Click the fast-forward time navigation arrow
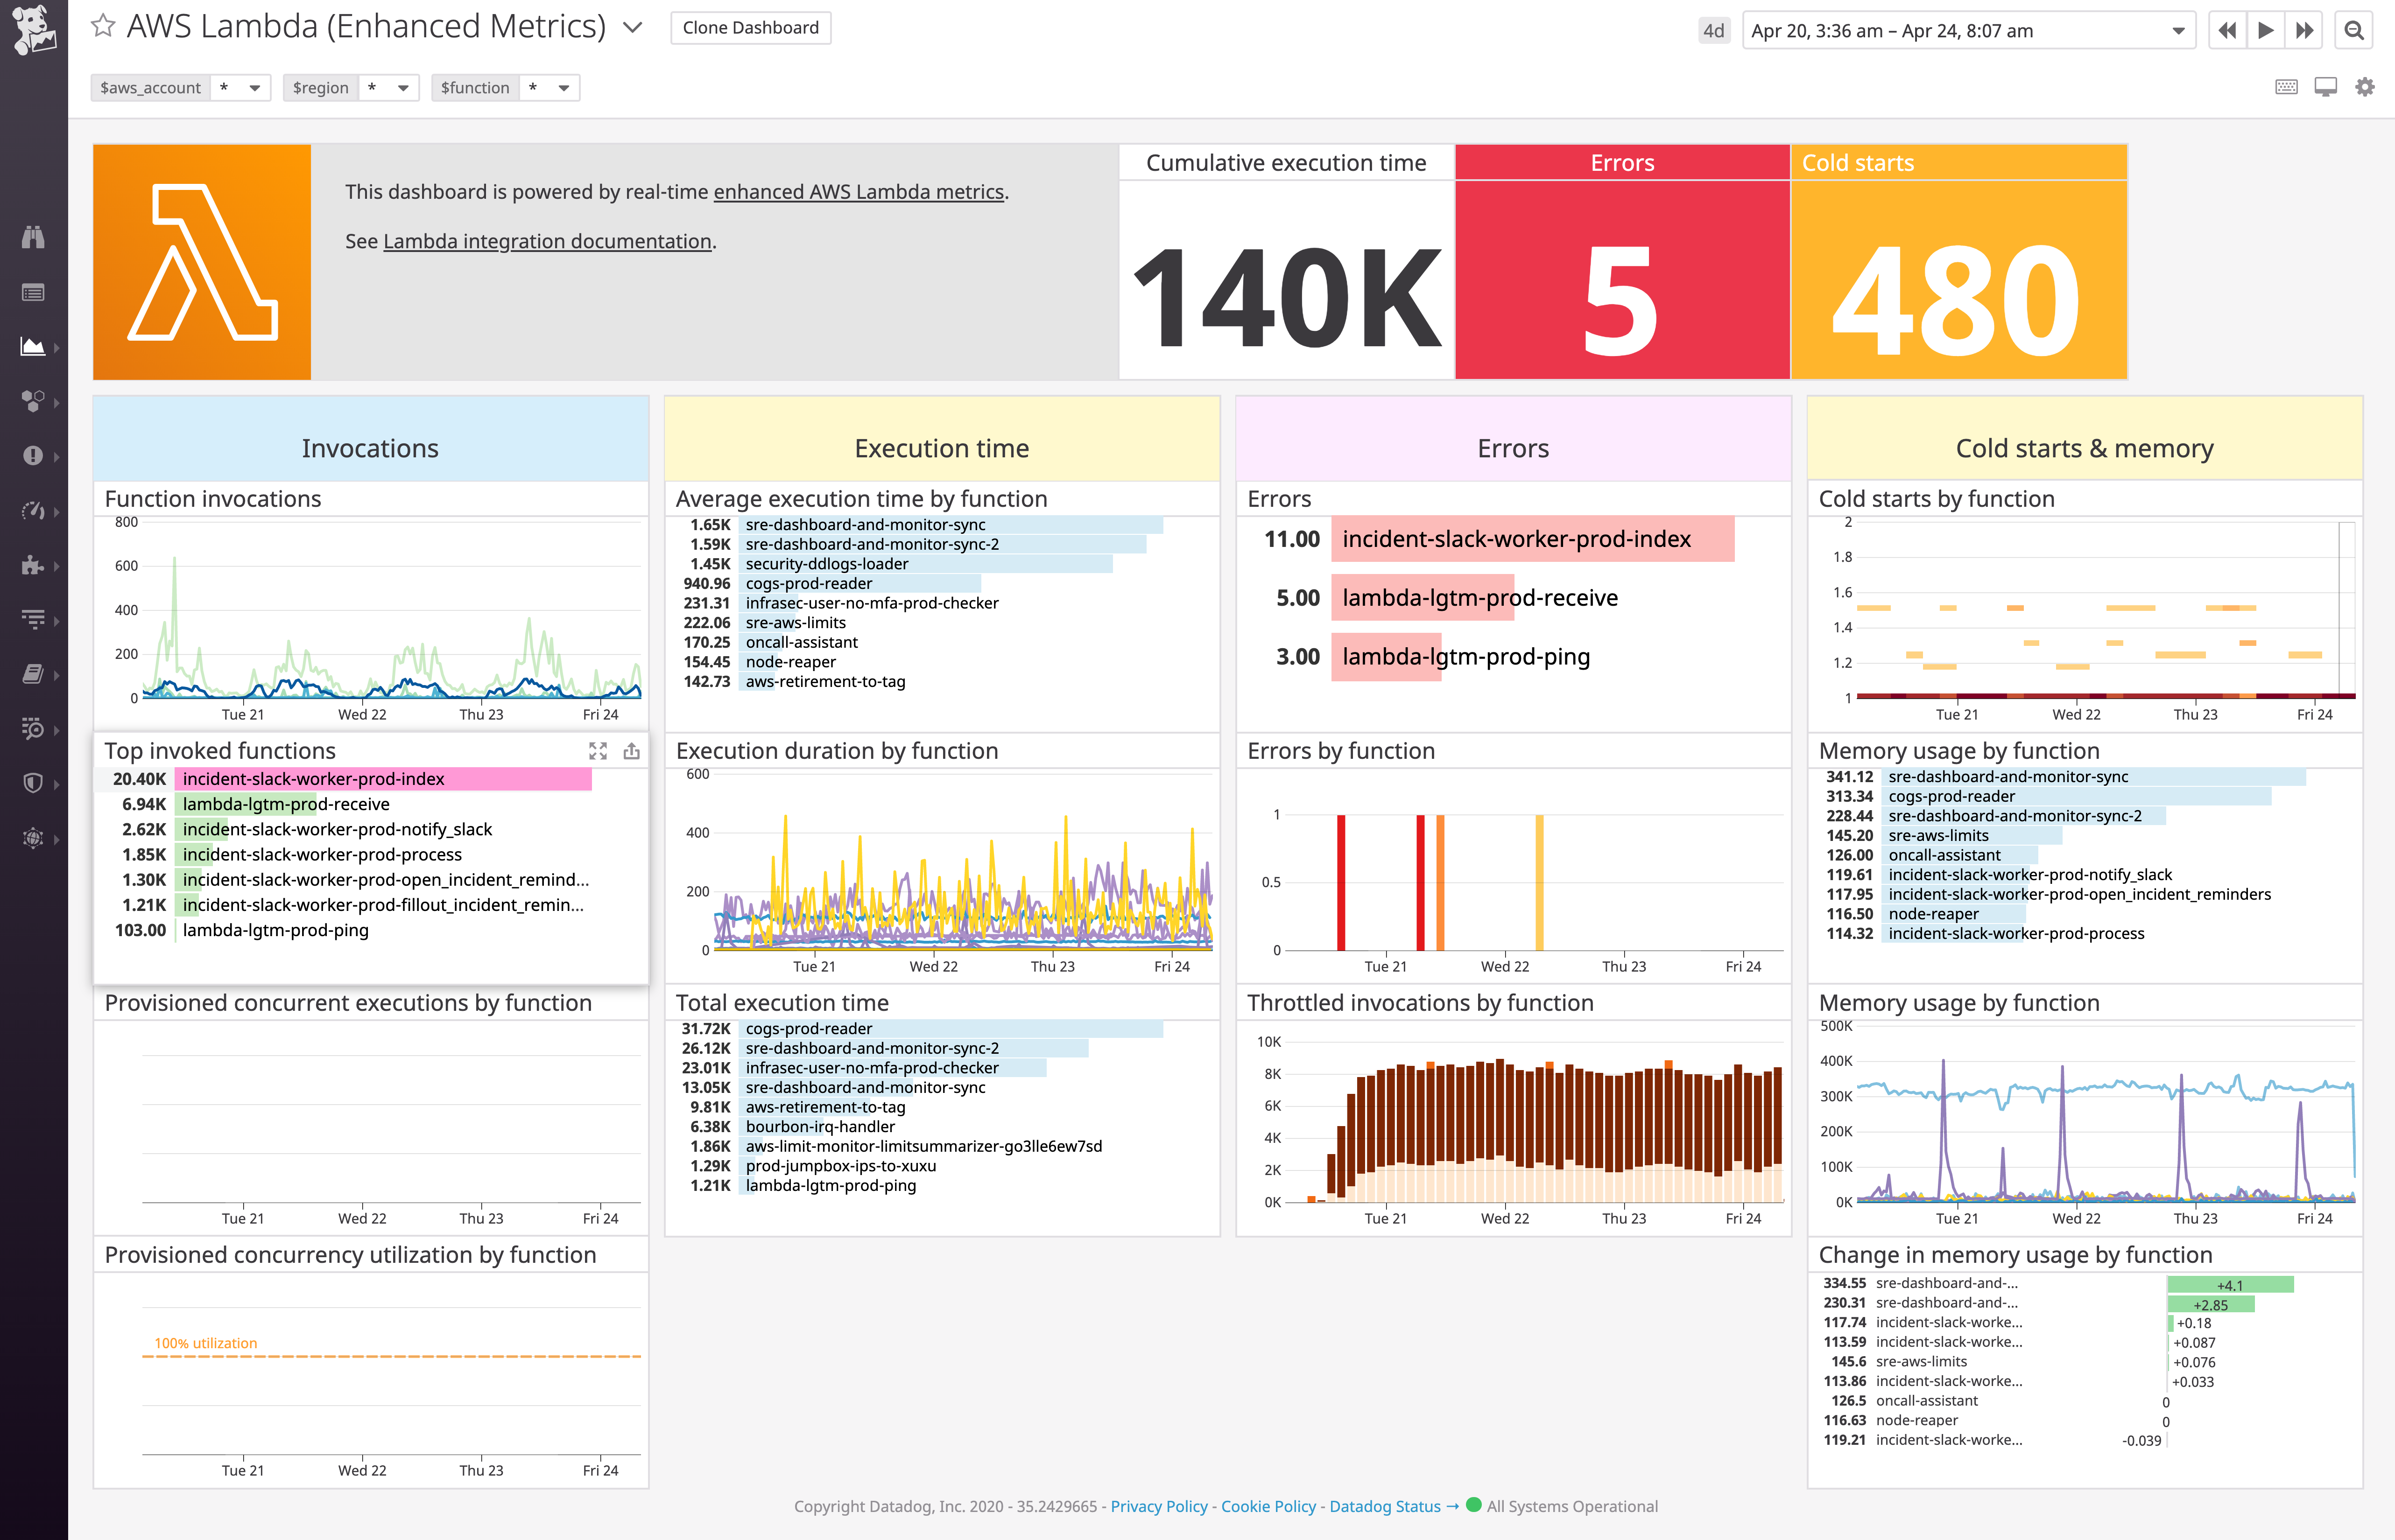This screenshot has height=1540, width=2395. [2304, 30]
